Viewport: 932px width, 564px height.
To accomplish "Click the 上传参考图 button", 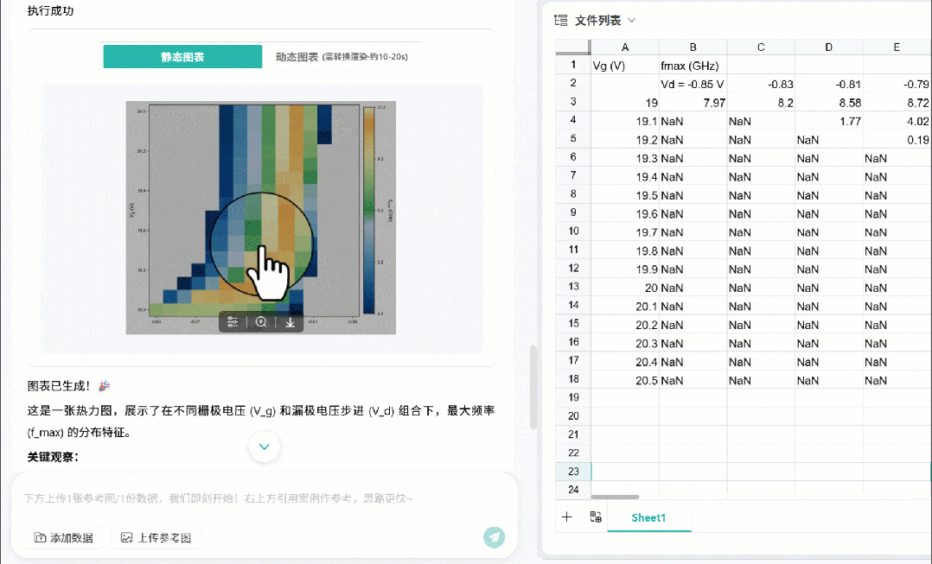I will (x=156, y=537).
